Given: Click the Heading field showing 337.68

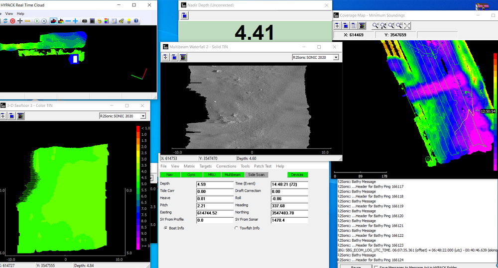Looking at the screenshot, I should tap(289, 206).
